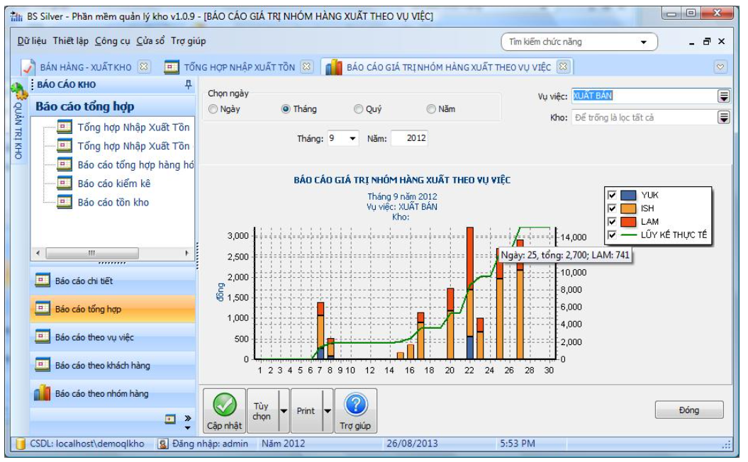The image size is (748, 462).
Task: Expand the Vụ việc dropdown list
Action: (x=723, y=96)
